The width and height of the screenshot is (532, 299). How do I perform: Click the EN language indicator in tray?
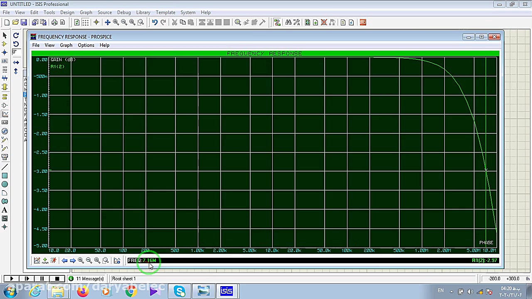pos(441,291)
